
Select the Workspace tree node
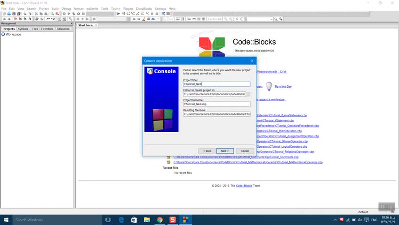(13, 34)
